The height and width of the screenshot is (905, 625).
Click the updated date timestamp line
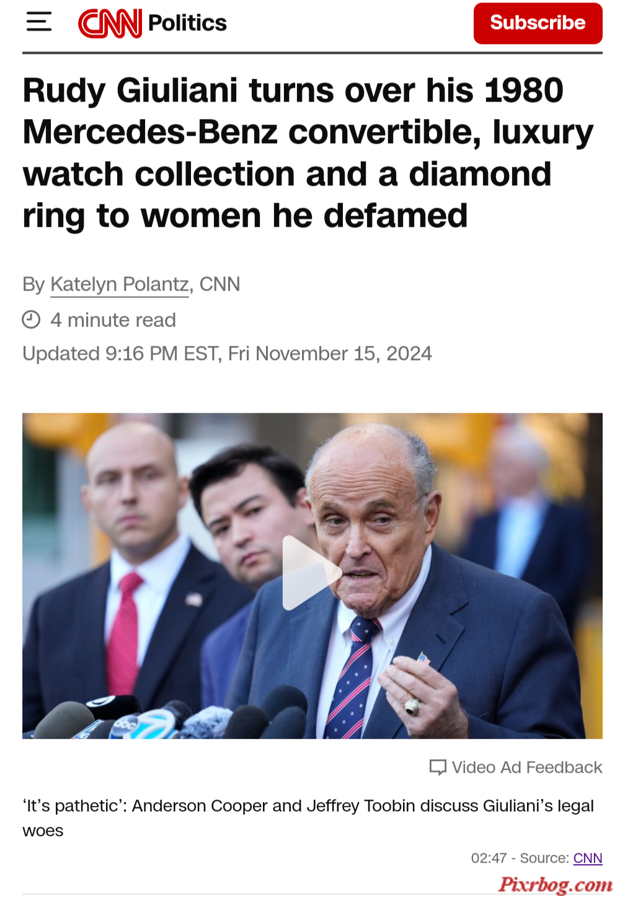tap(227, 353)
